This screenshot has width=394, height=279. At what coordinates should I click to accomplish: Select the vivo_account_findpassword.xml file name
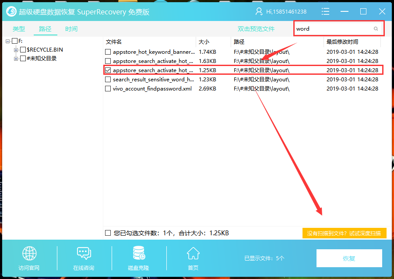coord(152,89)
